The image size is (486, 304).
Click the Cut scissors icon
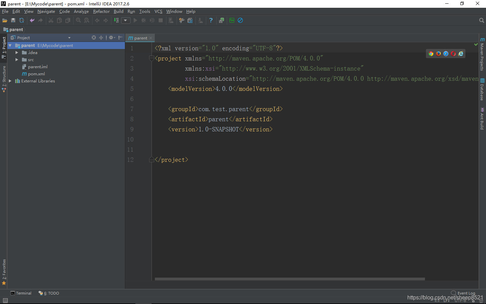[x=51, y=20]
